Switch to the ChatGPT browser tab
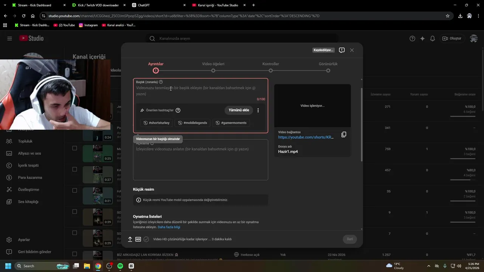Viewport: 484px width, 272px height. 159,5
